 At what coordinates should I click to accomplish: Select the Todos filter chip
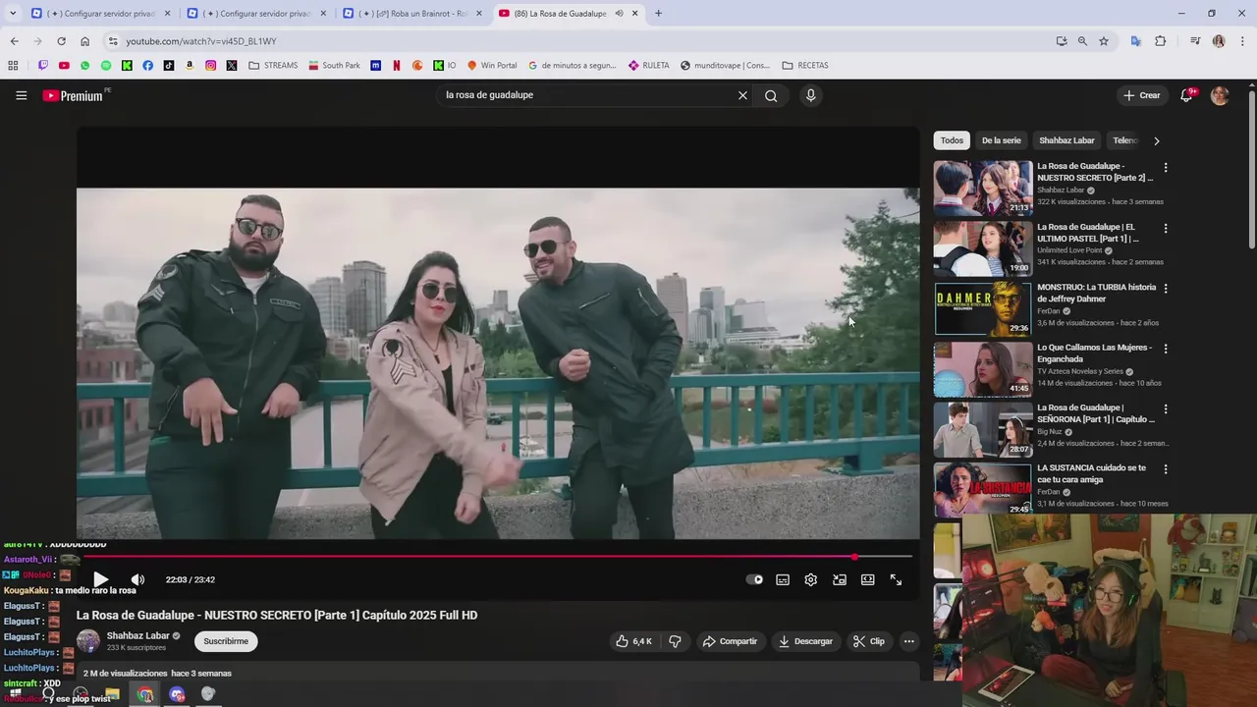point(952,140)
